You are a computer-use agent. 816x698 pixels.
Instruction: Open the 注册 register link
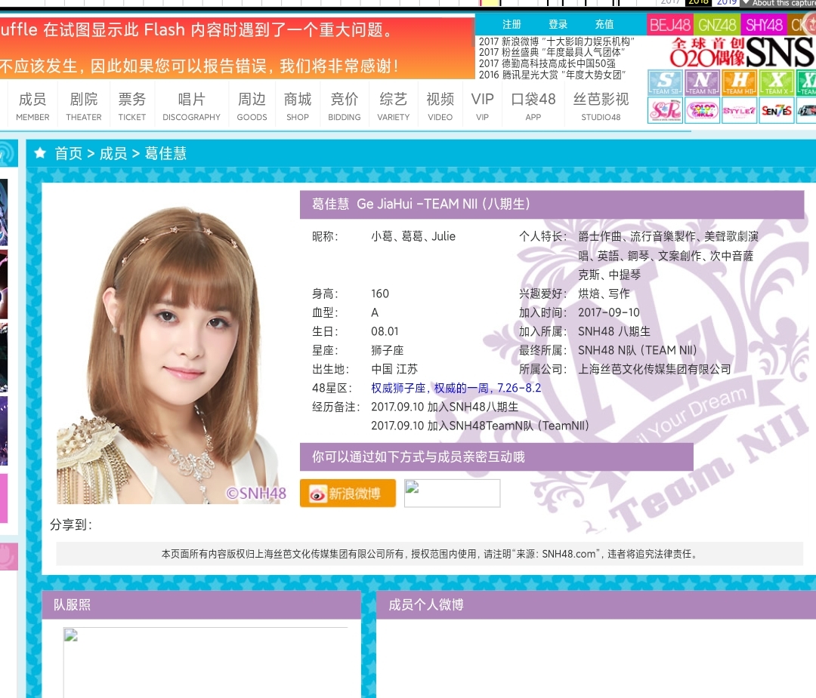512,24
